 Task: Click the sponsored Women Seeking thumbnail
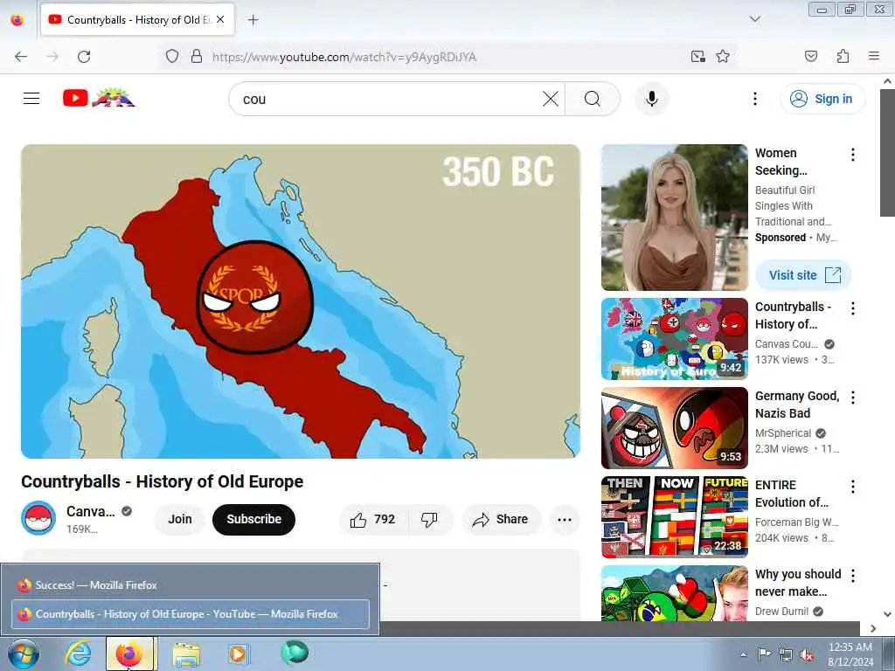click(x=674, y=218)
